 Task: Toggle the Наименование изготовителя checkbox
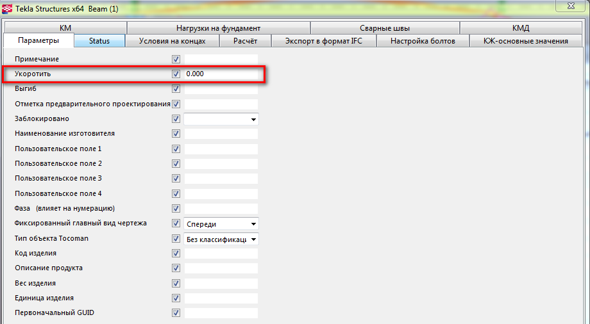(x=176, y=134)
